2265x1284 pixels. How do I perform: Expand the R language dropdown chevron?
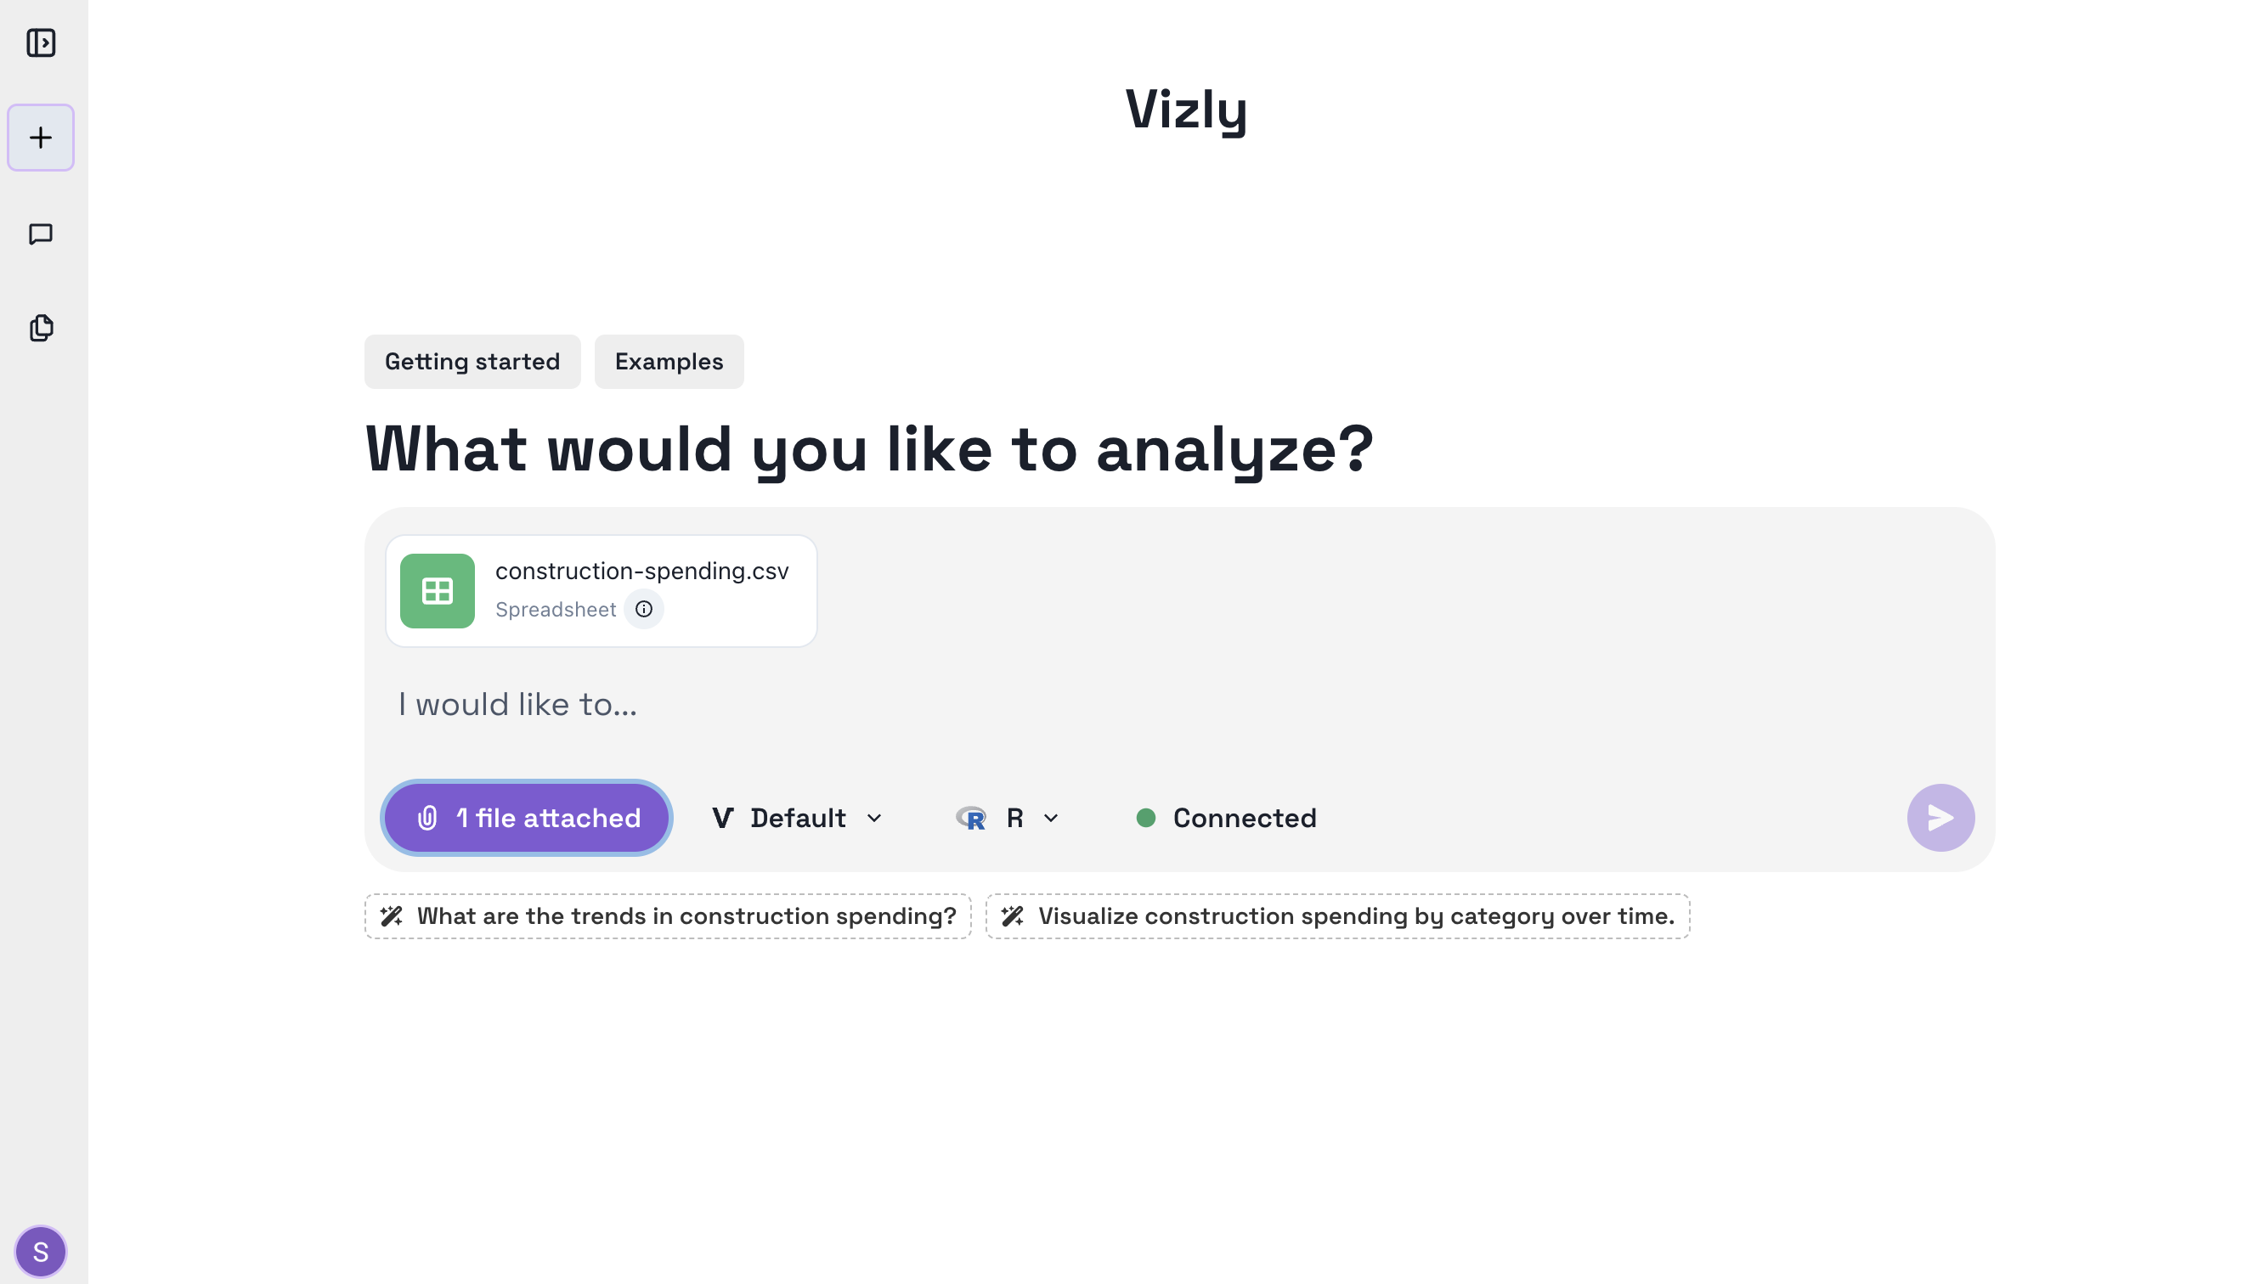[x=1051, y=819]
